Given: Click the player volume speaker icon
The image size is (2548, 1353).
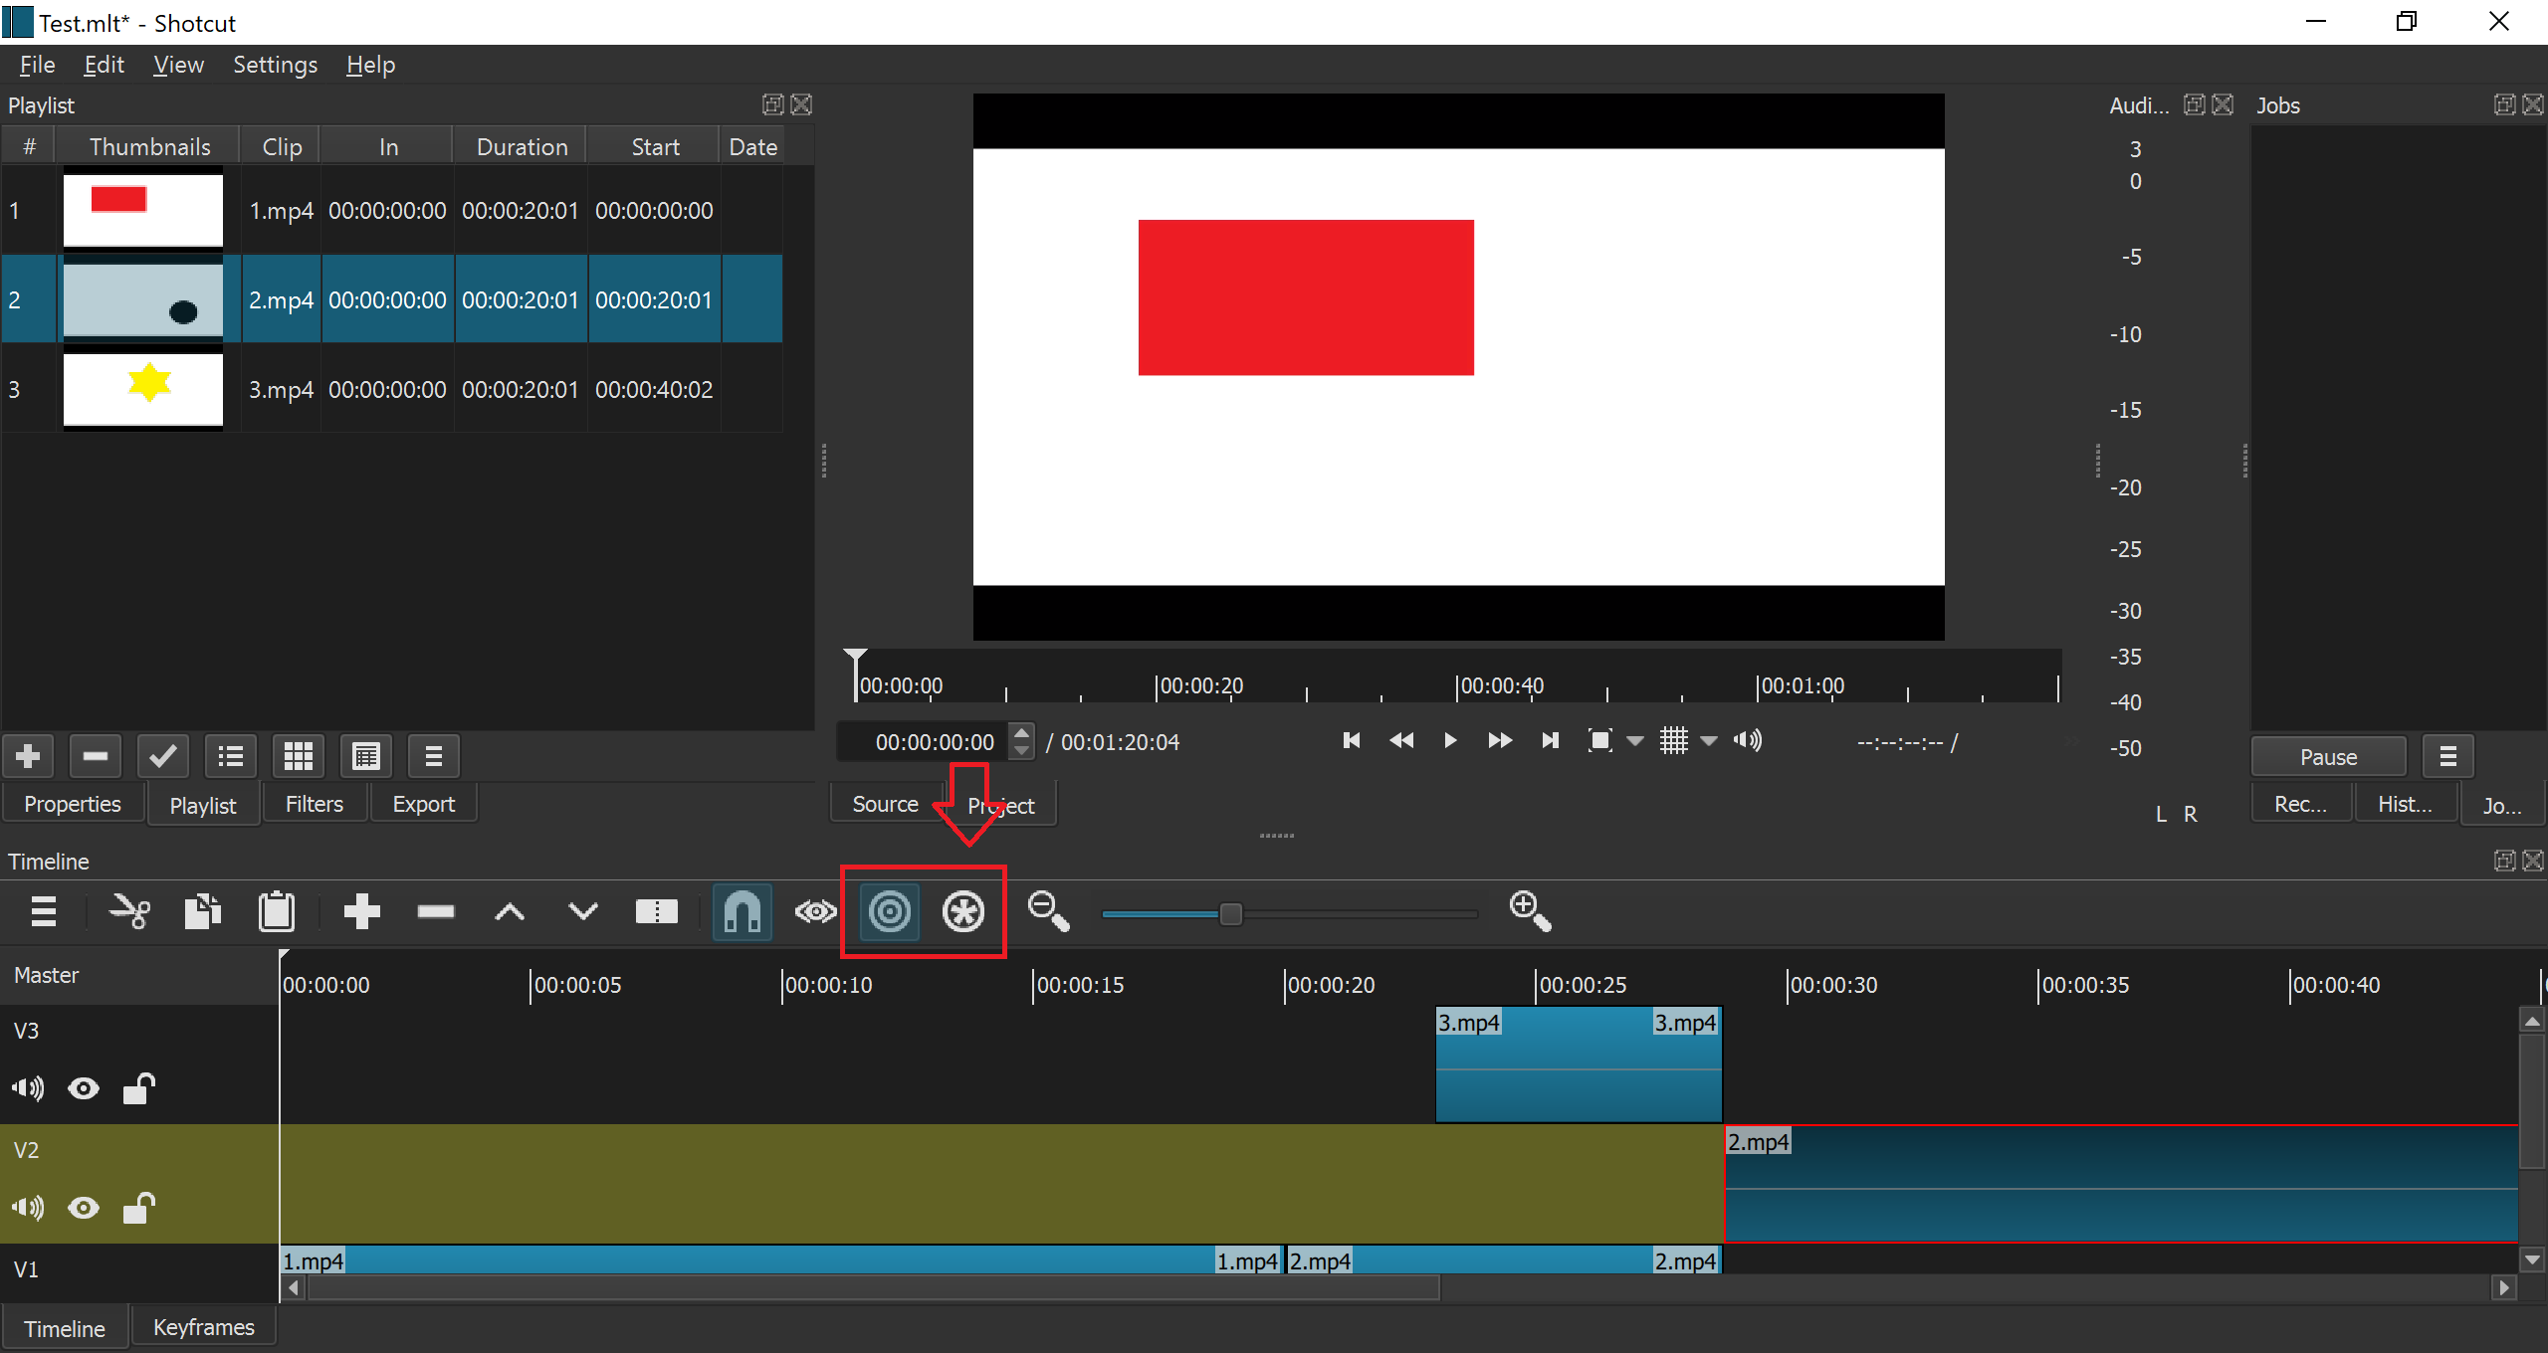Looking at the screenshot, I should click(1747, 740).
